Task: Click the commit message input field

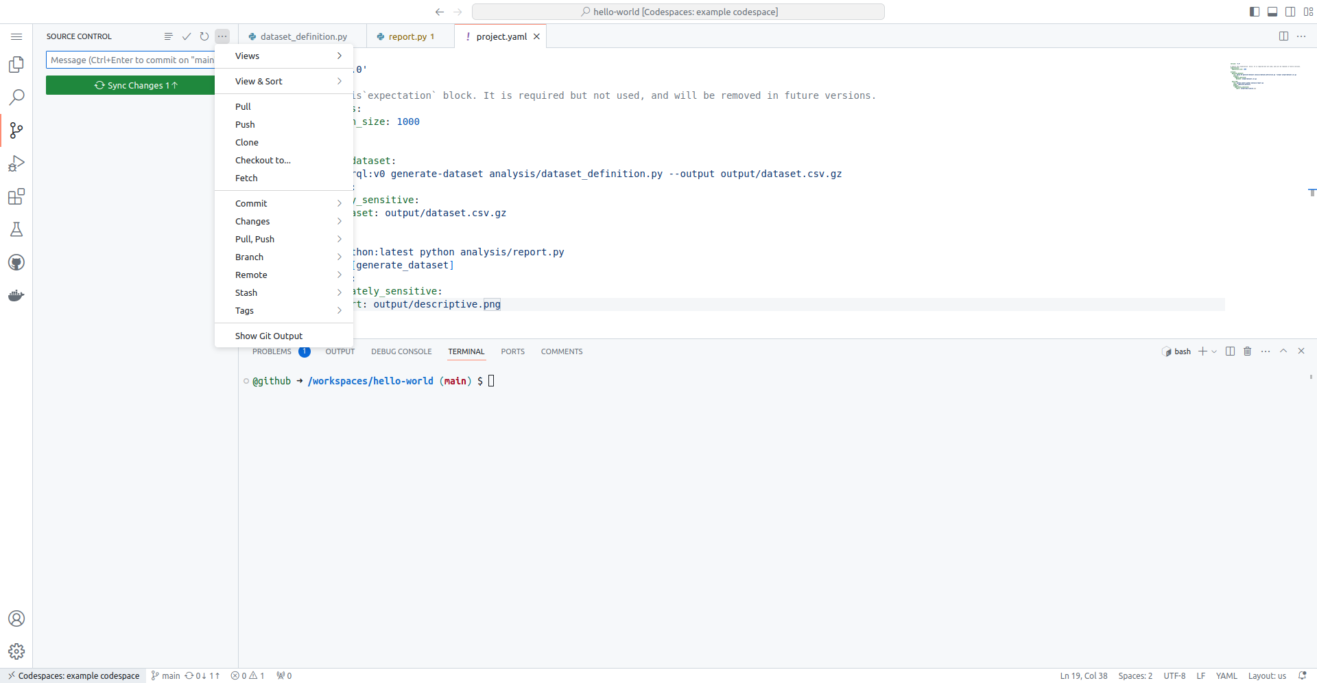Action: (130, 60)
